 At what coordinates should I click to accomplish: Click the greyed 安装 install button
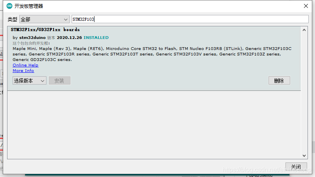click(x=59, y=81)
